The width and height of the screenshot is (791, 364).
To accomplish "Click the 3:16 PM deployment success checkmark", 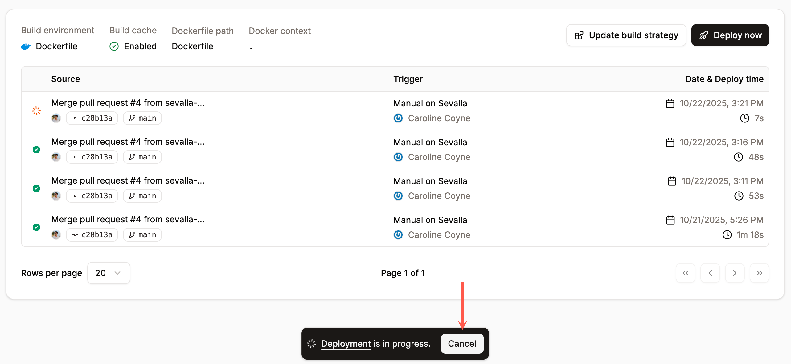I will 36,150.
